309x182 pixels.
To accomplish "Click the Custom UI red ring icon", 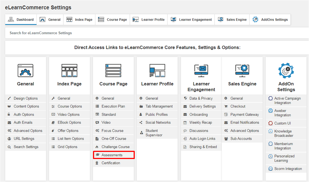I will (x=271, y=123).
